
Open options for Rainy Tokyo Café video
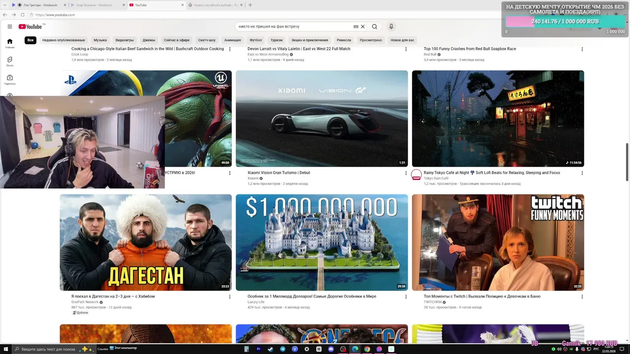click(582, 173)
